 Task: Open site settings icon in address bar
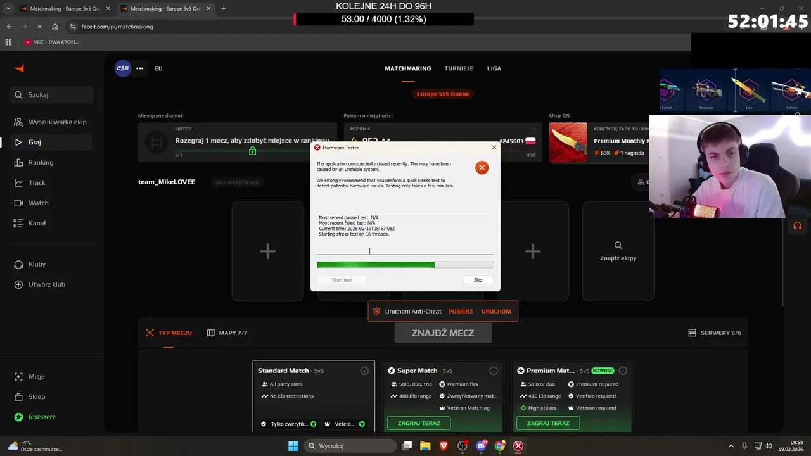point(73,27)
